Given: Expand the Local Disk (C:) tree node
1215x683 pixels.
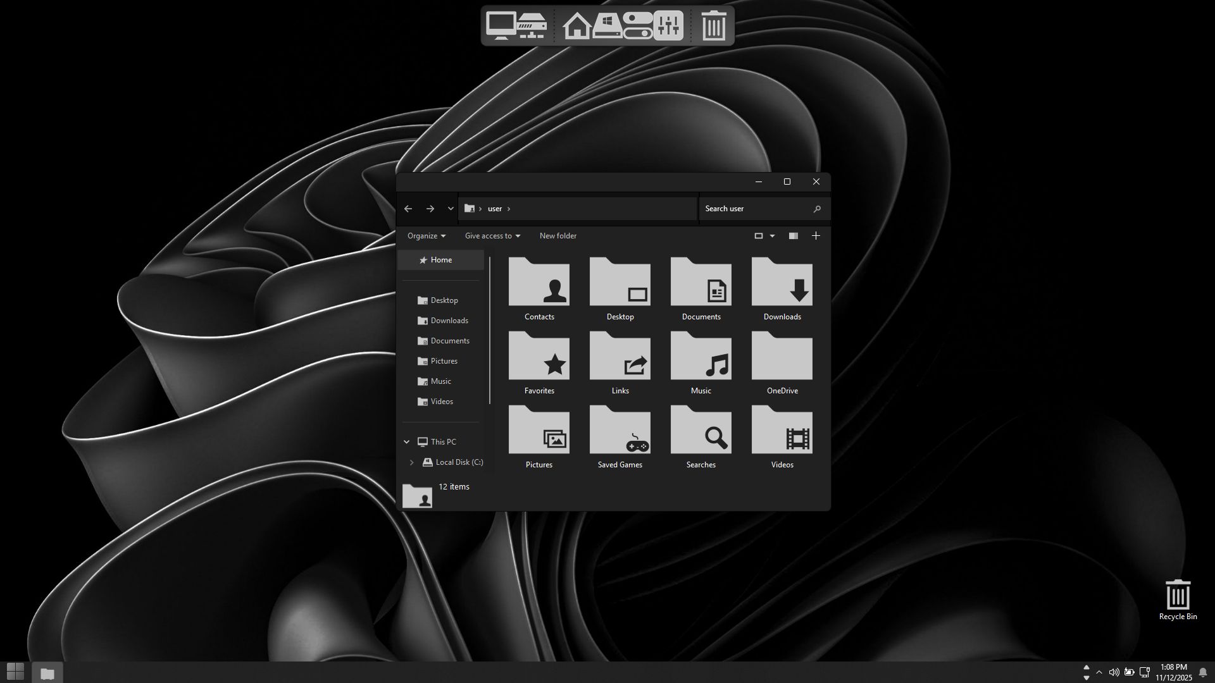Looking at the screenshot, I should click(412, 462).
